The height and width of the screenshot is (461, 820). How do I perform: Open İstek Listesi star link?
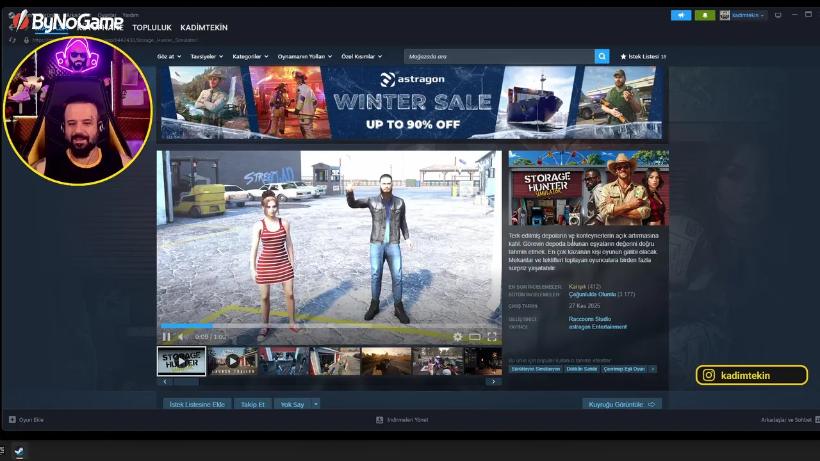[x=643, y=56]
